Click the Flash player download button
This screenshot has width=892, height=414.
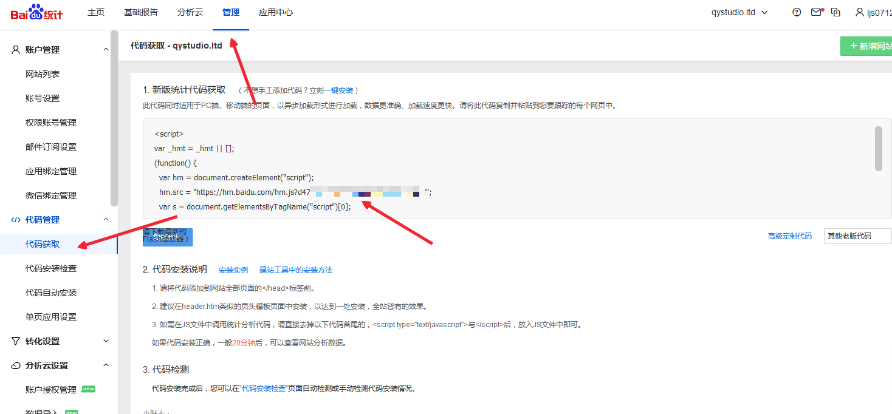point(167,237)
